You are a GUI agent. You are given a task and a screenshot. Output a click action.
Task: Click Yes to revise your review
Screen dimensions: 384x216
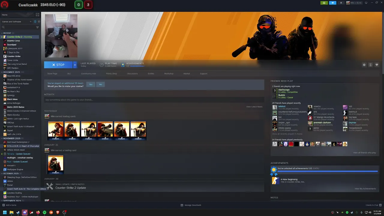(x=91, y=84)
